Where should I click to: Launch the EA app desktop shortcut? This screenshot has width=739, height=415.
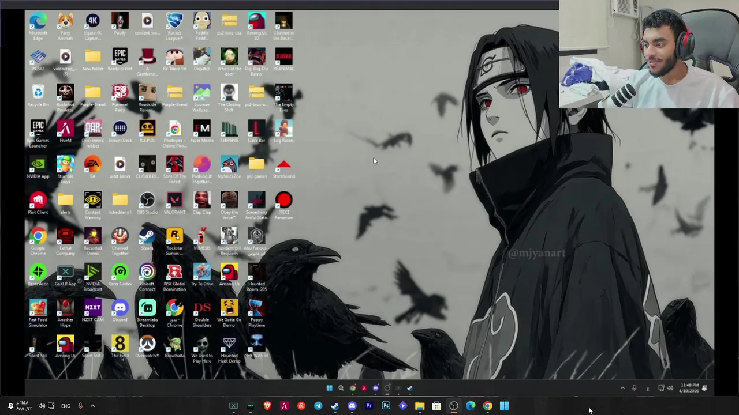pos(92,167)
